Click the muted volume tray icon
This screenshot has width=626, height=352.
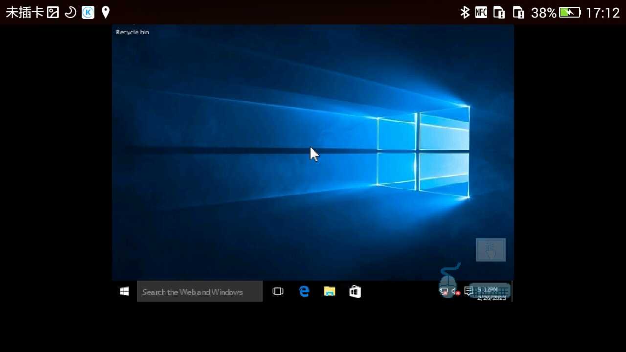coord(455,292)
